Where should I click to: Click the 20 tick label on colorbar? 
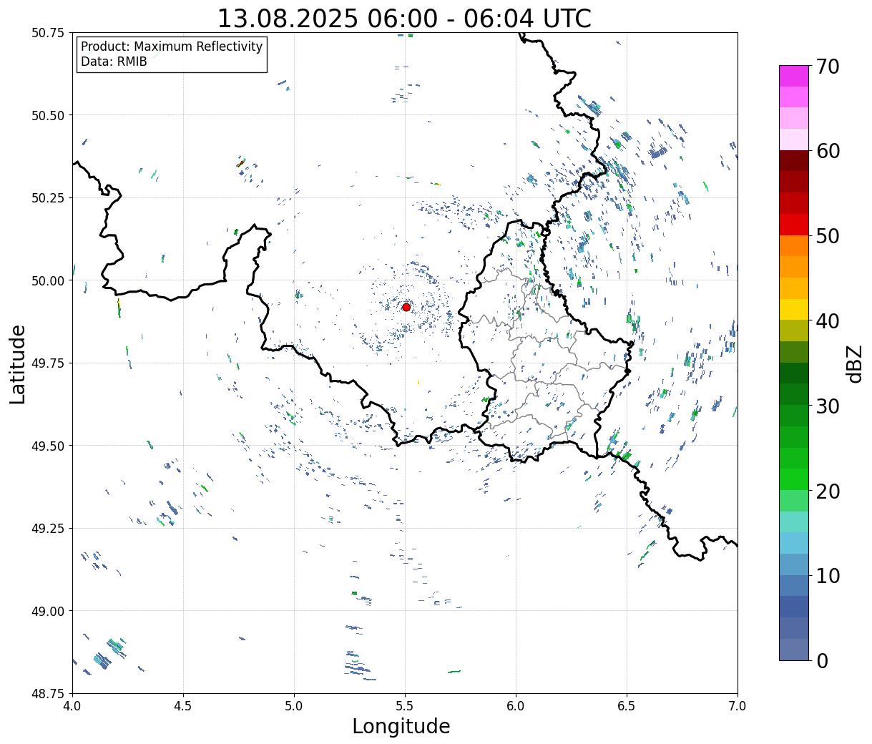826,491
